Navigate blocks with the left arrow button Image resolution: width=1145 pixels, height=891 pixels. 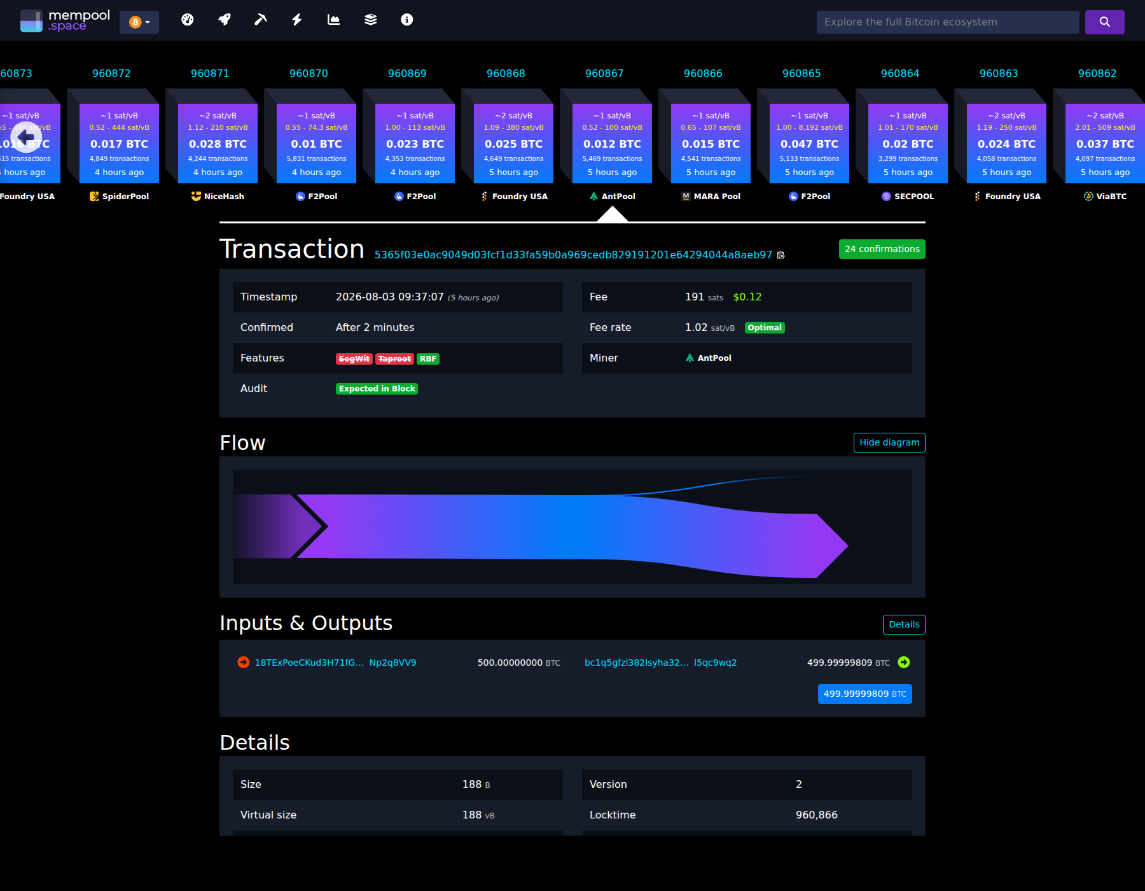coord(26,137)
